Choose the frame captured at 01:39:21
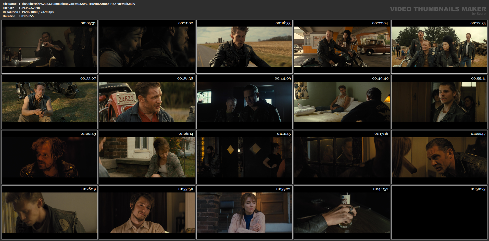The image size is (489, 241). point(244,212)
